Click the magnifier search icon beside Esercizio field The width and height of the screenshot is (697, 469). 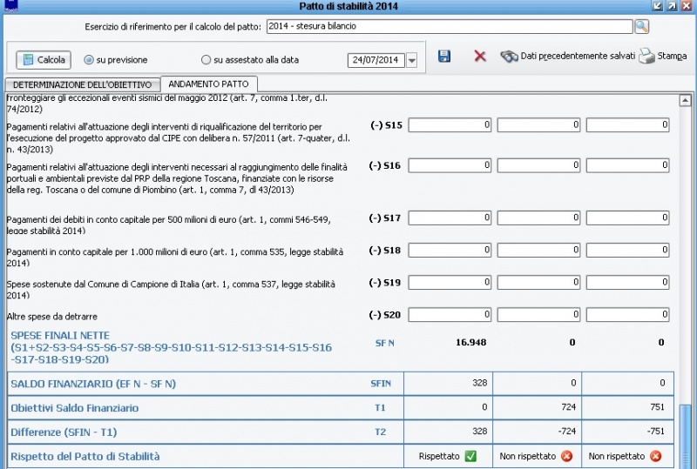click(x=642, y=26)
